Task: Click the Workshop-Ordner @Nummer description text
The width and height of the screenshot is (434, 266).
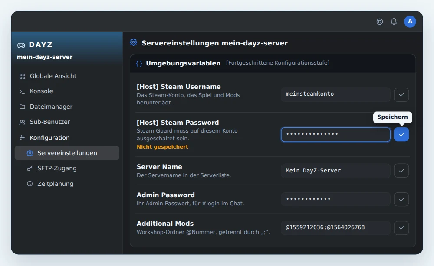Action: click(x=203, y=232)
